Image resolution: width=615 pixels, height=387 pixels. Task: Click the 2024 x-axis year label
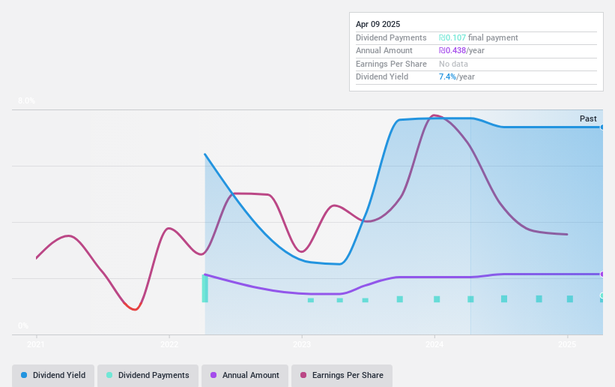434,344
